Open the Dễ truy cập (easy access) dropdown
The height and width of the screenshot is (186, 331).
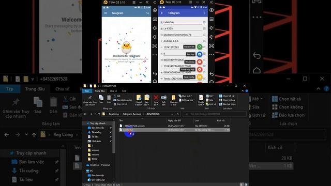pos(187,100)
